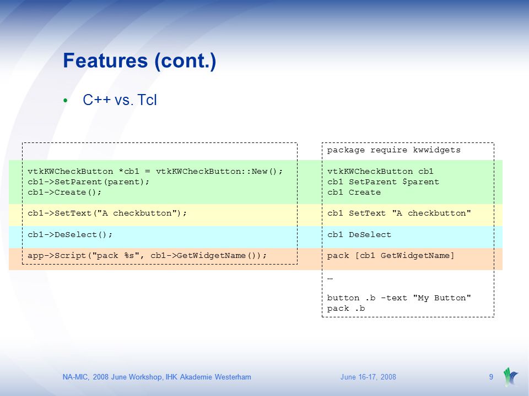
Task: Click the "Features (cont.)" slide title
Action: [139, 61]
